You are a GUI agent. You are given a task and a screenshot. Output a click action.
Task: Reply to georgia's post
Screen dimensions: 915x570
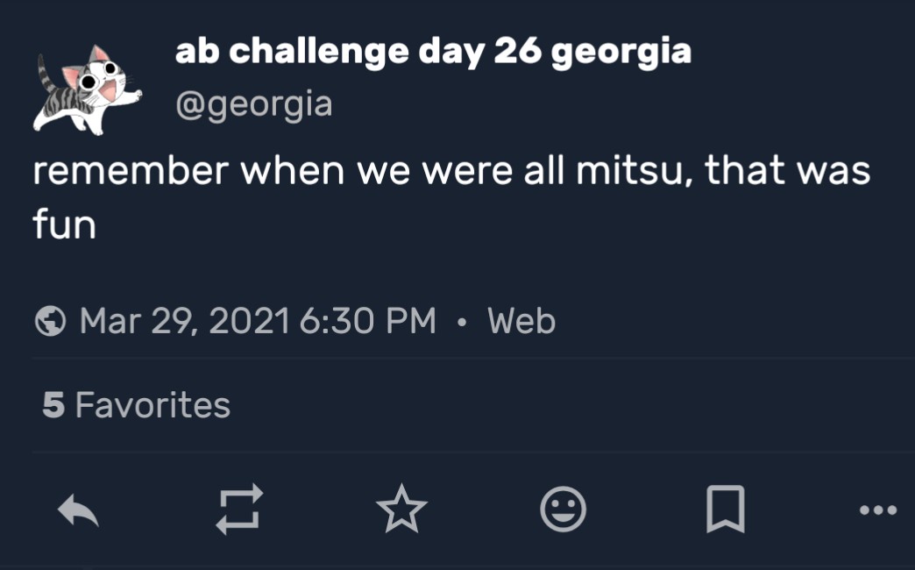(x=78, y=509)
